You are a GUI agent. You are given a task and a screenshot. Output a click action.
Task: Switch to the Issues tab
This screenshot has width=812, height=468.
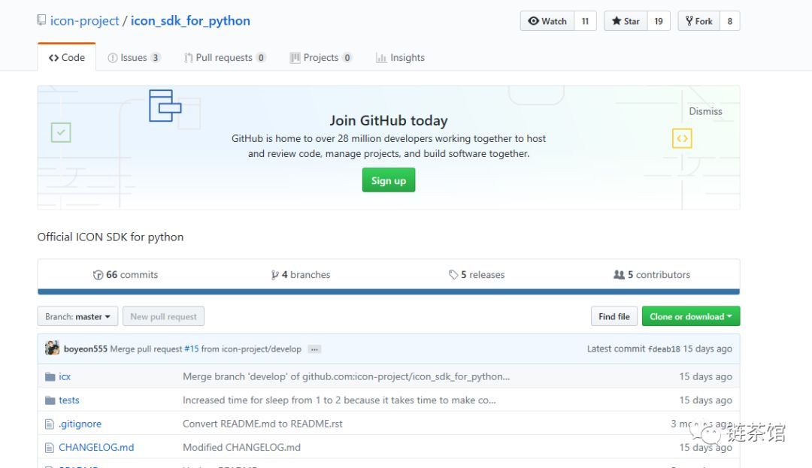(x=134, y=58)
